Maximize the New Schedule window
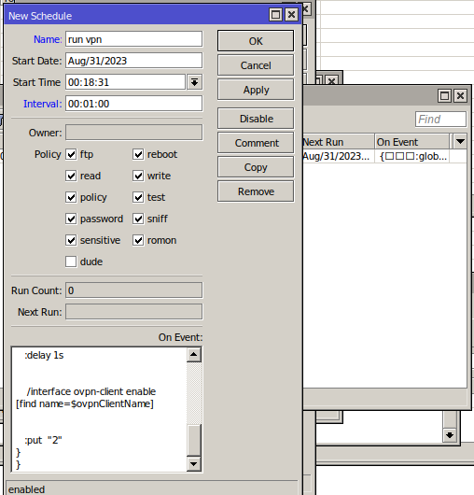Viewport: 474px width, 495px height. coord(275,15)
